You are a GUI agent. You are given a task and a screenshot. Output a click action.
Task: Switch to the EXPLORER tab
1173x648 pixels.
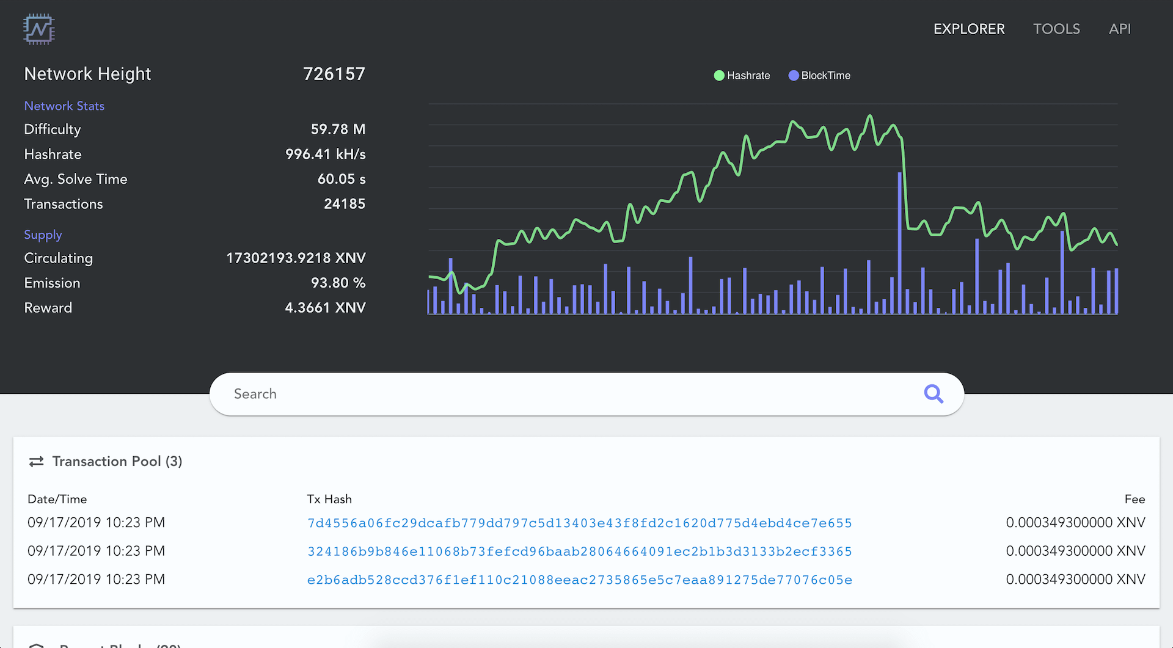969,29
